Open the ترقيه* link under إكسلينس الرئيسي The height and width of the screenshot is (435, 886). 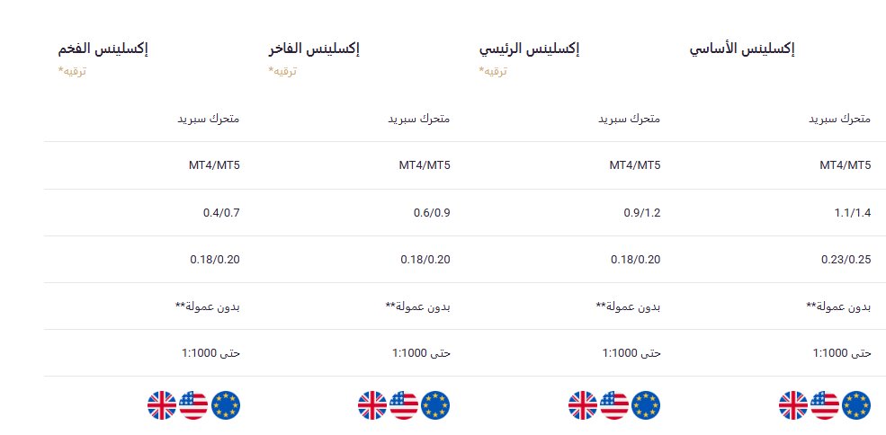point(493,70)
